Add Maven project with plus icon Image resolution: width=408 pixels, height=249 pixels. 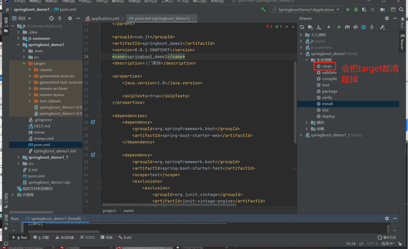(329, 27)
